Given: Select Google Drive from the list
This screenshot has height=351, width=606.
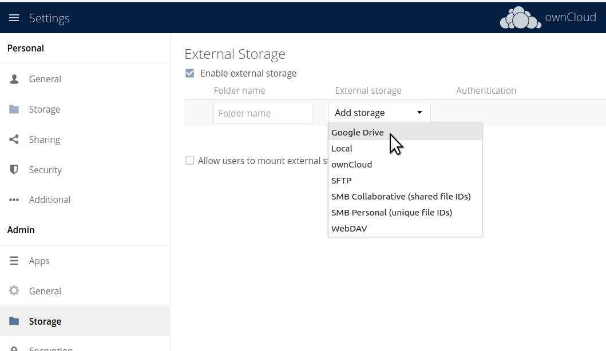Looking at the screenshot, I should point(405,133).
